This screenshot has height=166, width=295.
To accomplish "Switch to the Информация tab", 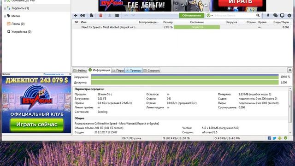I will (99, 70).
